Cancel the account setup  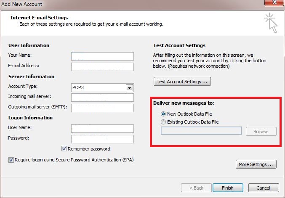tap(264, 187)
